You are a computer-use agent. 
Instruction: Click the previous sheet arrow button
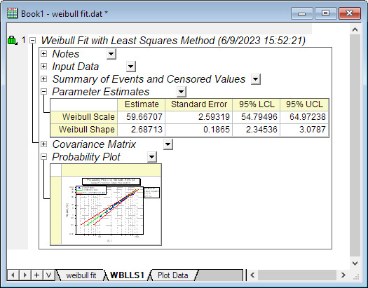click(13, 275)
